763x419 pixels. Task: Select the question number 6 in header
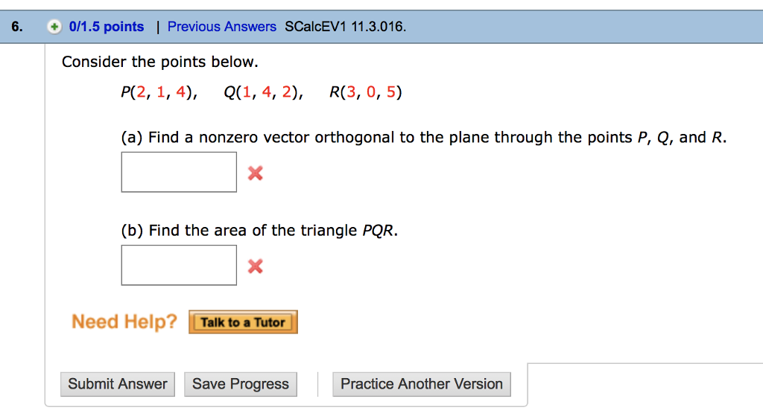[x=17, y=27]
